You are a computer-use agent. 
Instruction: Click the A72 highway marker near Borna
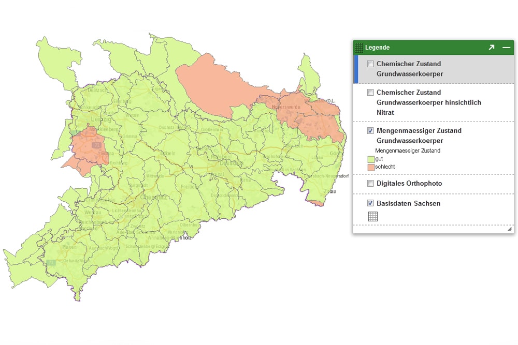click(96, 145)
